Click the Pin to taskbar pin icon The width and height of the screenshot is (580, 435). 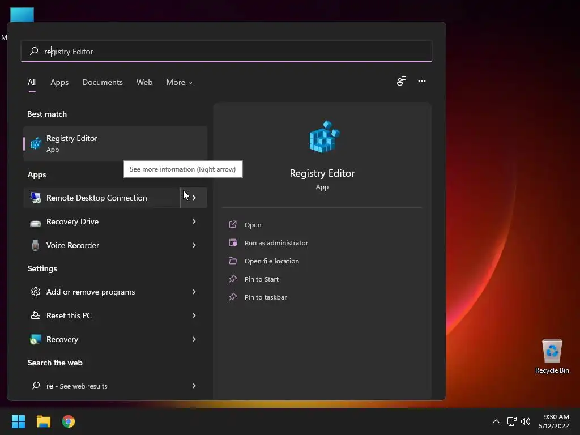click(233, 297)
